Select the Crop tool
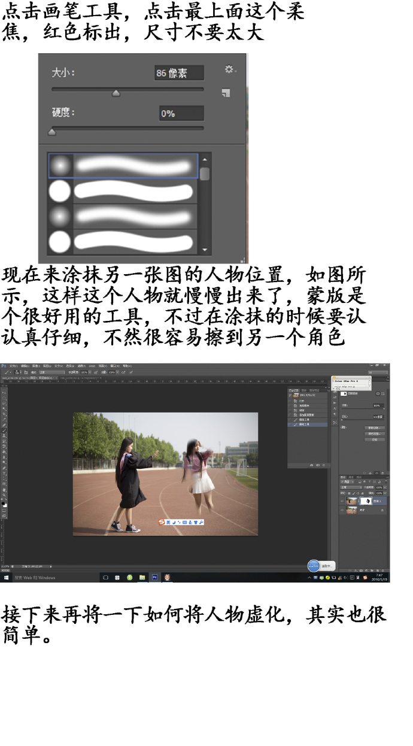The width and height of the screenshot is (413, 746). coord(4,414)
